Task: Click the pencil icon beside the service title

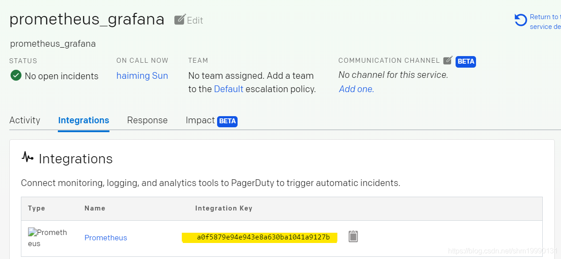Action: (180, 20)
